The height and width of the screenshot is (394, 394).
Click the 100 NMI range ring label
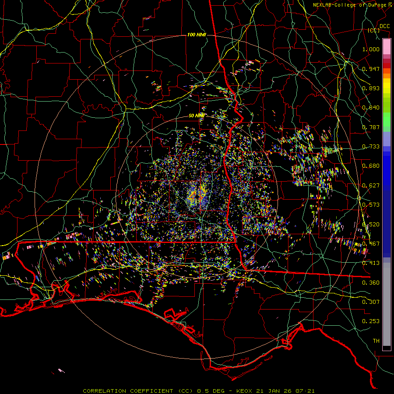[x=197, y=35]
